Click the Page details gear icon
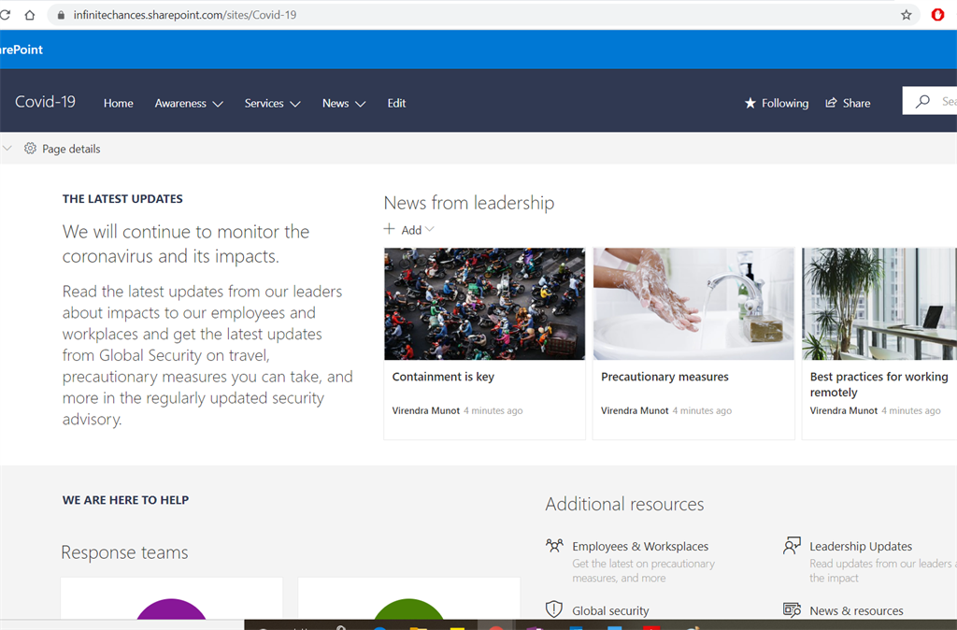Screen dimensions: 957x630 click(30, 149)
